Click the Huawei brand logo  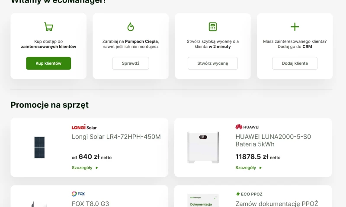pyautogui.click(x=247, y=127)
